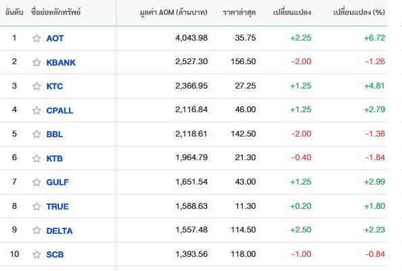Click the อันดับ ranking column header
This screenshot has height=271, width=402.
[14, 12]
